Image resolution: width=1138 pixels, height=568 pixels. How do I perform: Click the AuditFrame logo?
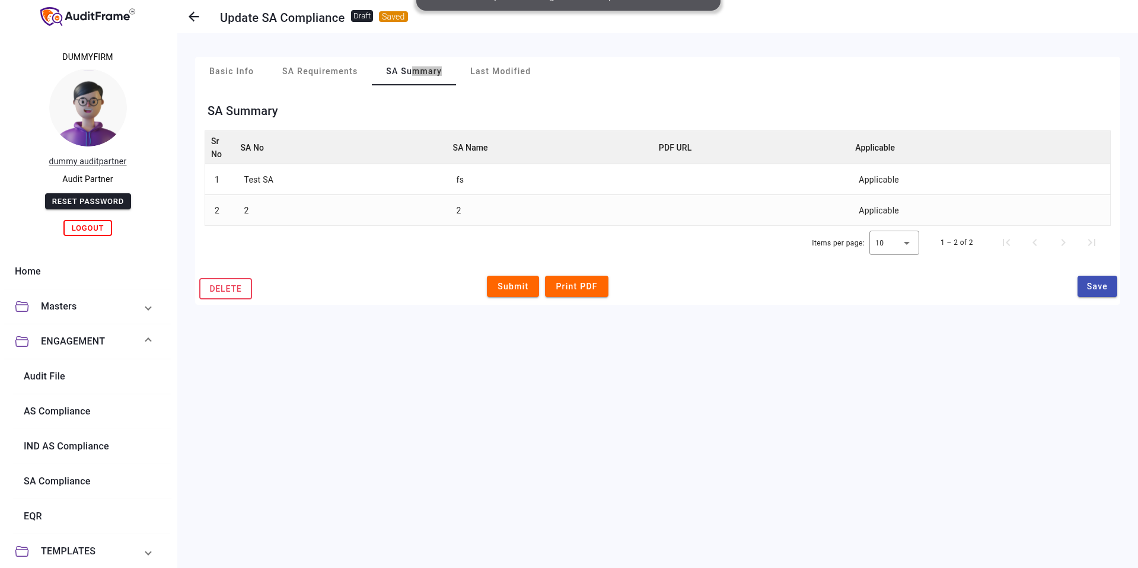[x=87, y=17]
